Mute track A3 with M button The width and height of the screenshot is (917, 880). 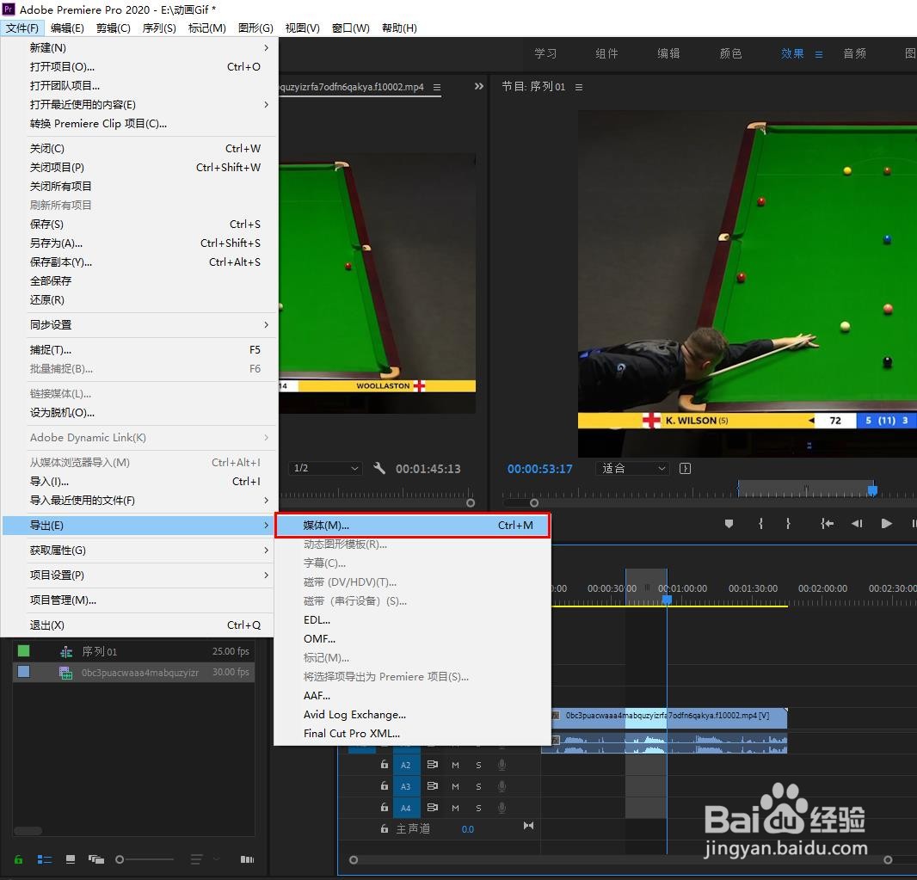[455, 786]
